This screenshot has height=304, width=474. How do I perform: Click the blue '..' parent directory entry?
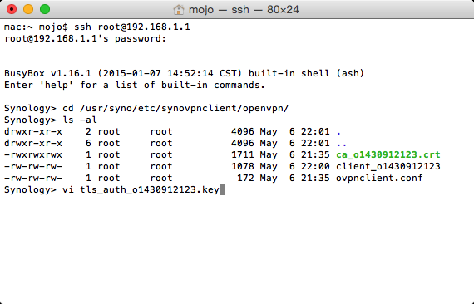(342, 144)
